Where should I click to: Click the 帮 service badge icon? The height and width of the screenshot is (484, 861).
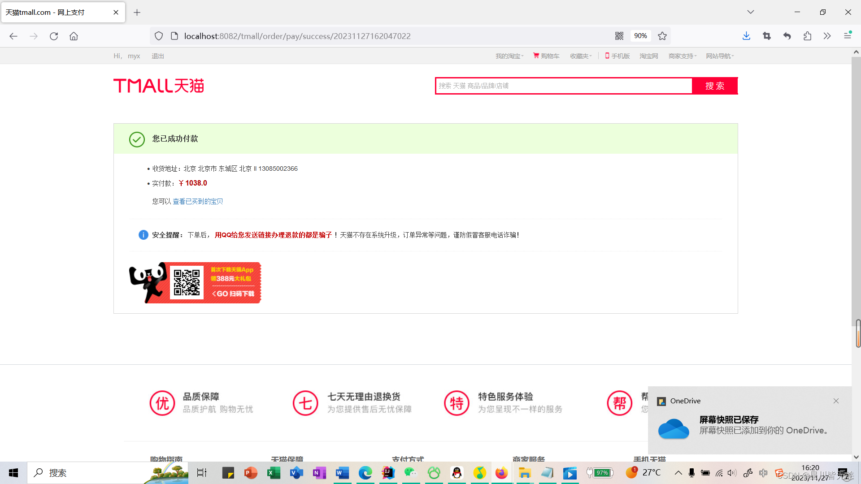coord(620,403)
